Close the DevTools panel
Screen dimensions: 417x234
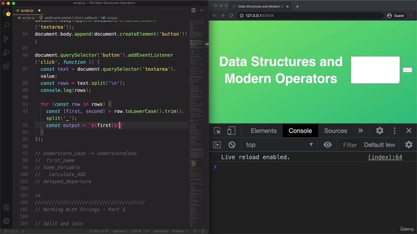(x=409, y=131)
